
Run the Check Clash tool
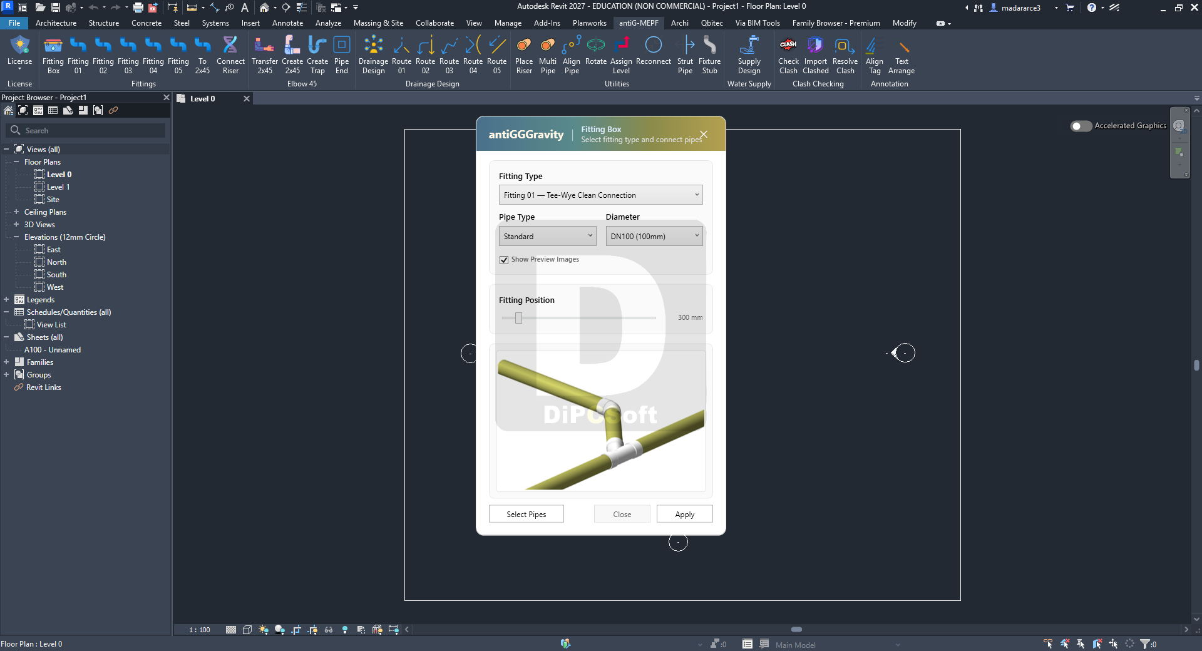789,55
